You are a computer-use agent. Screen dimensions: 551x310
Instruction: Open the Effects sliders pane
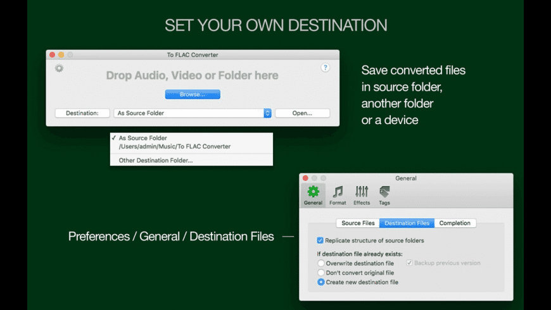pos(362,195)
